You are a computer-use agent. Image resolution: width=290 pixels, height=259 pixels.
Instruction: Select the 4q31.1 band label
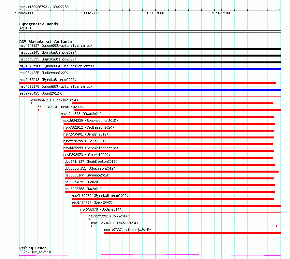(x=25, y=28)
